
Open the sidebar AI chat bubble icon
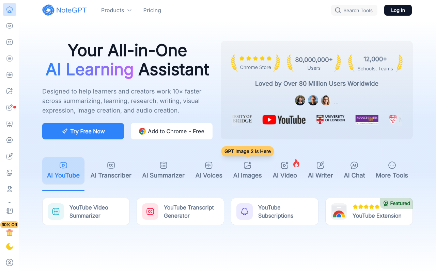click(x=10, y=140)
